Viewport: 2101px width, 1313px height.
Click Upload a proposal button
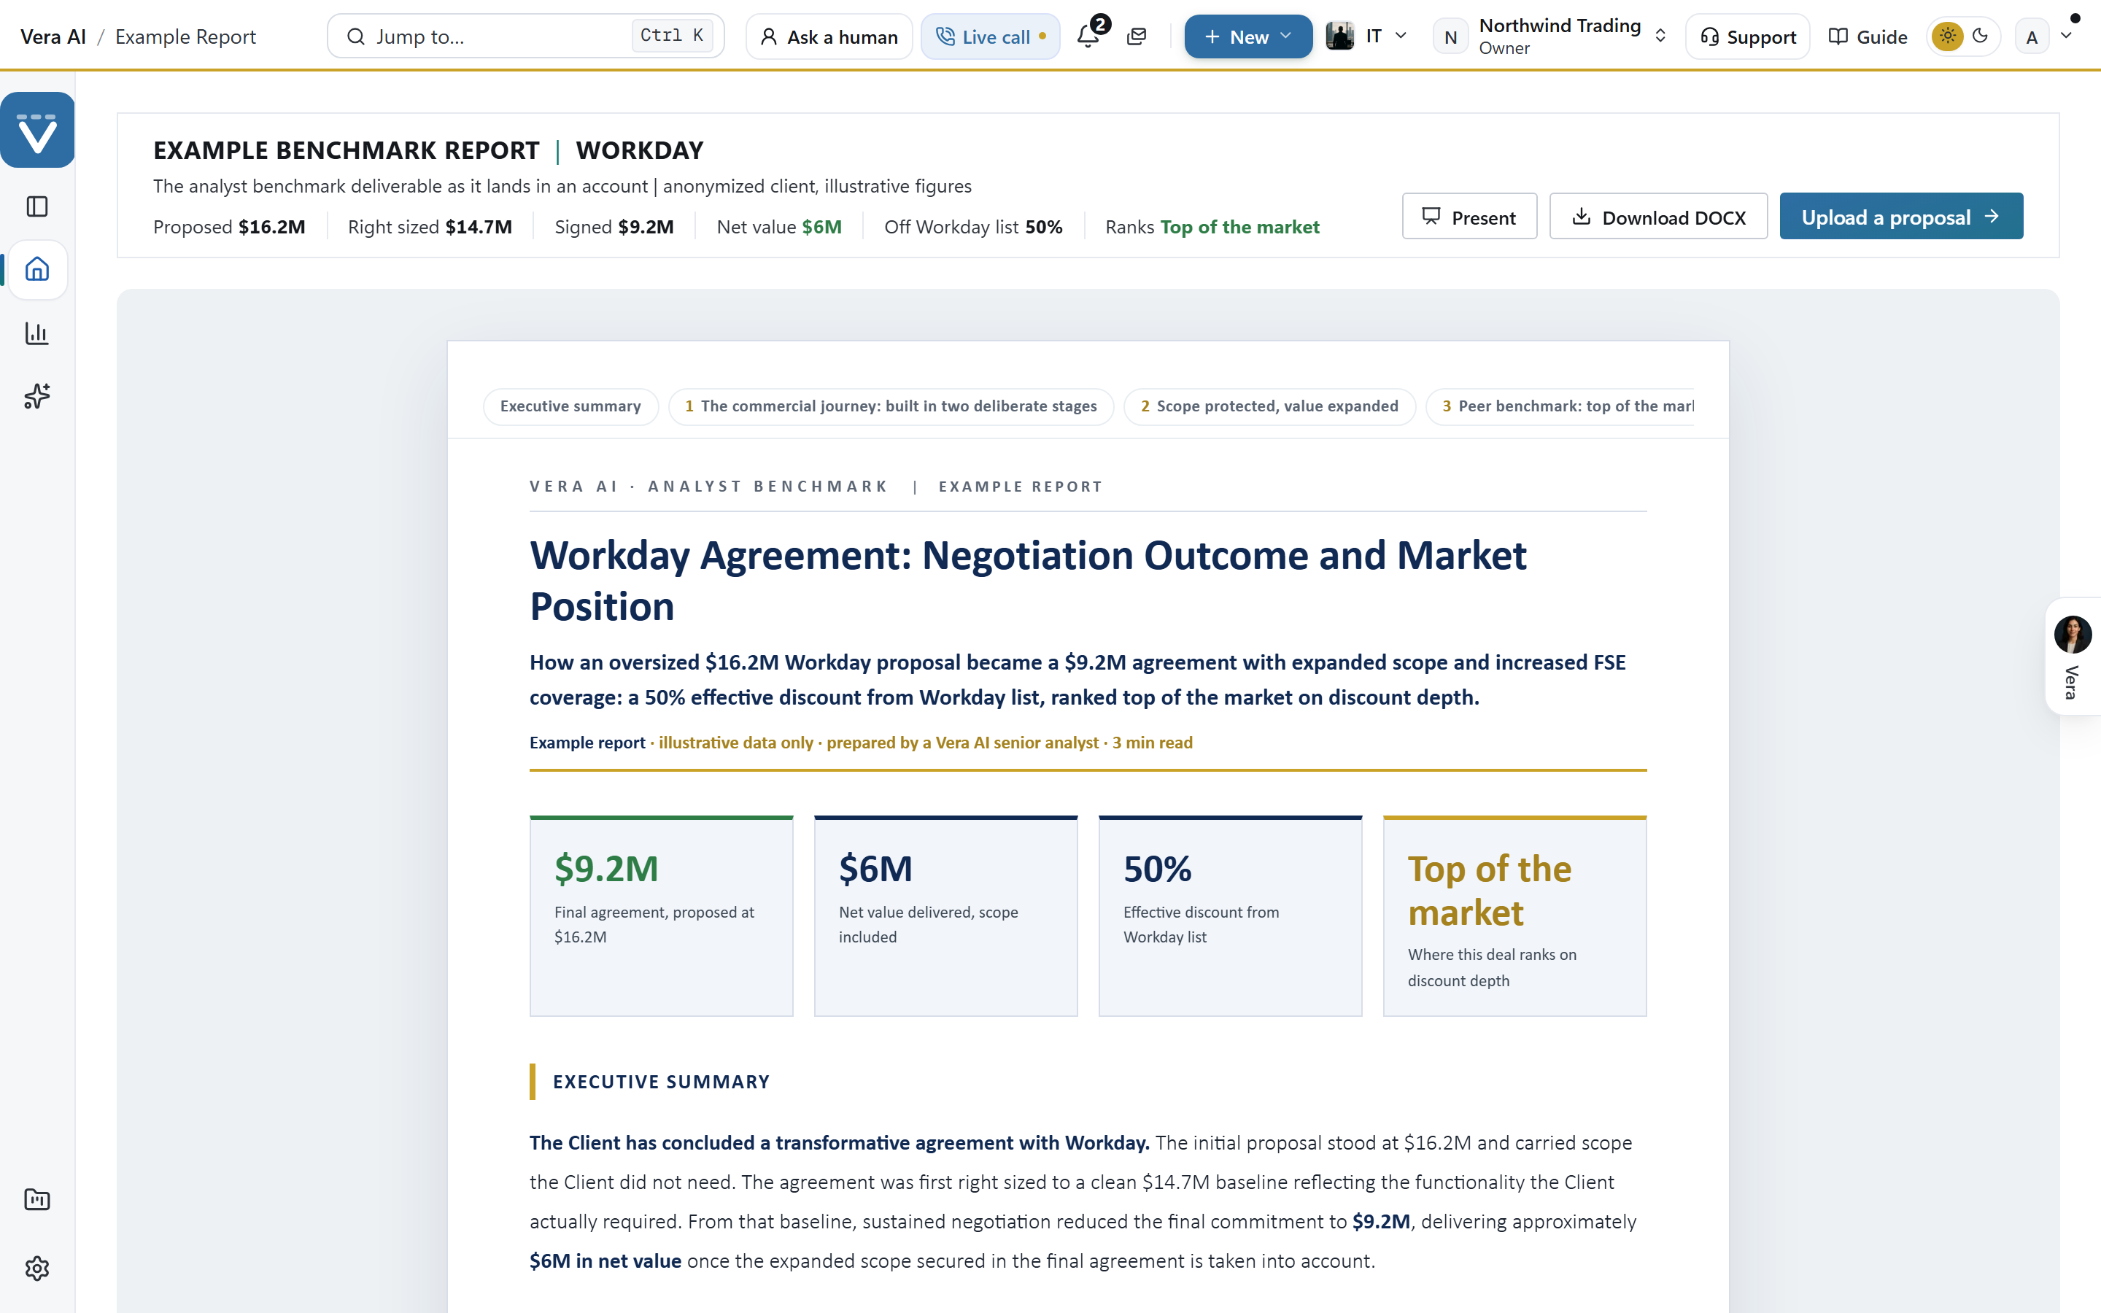tap(1900, 216)
